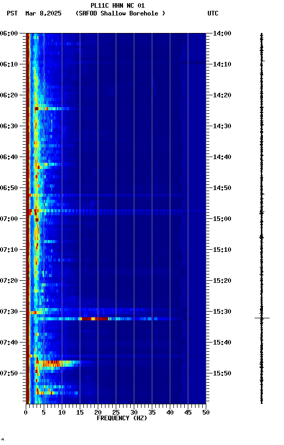Viewport: 284px width, 445px height.
Task: Click the 35 Hz frequency axis label
Action: pos(152,413)
